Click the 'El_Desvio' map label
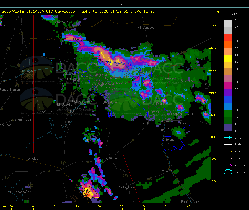This screenshot has height=210, width=249. tap(64, 105)
